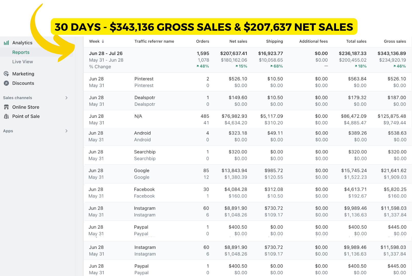Sort by Week column arrows

click(x=103, y=41)
